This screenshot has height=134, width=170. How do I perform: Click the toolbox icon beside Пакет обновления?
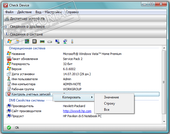tap(9, 59)
